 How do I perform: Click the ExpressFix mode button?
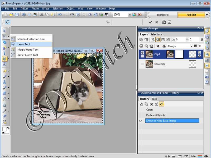(163, 15)
